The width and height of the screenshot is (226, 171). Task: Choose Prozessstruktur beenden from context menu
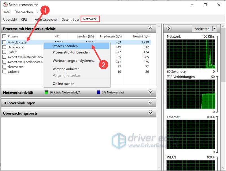(x=76, y=52)
